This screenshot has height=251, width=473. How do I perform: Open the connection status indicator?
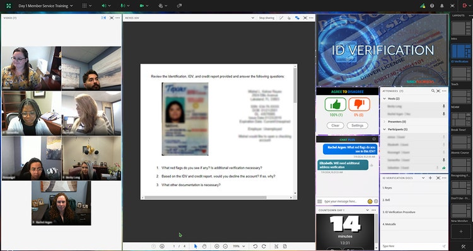423,6
